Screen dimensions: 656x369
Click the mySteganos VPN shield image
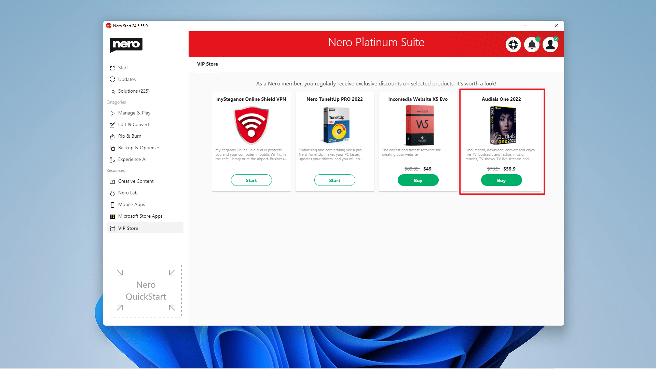251,125
